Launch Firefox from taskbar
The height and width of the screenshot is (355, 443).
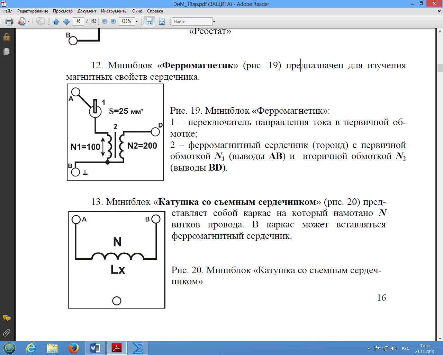pos(74,348)
